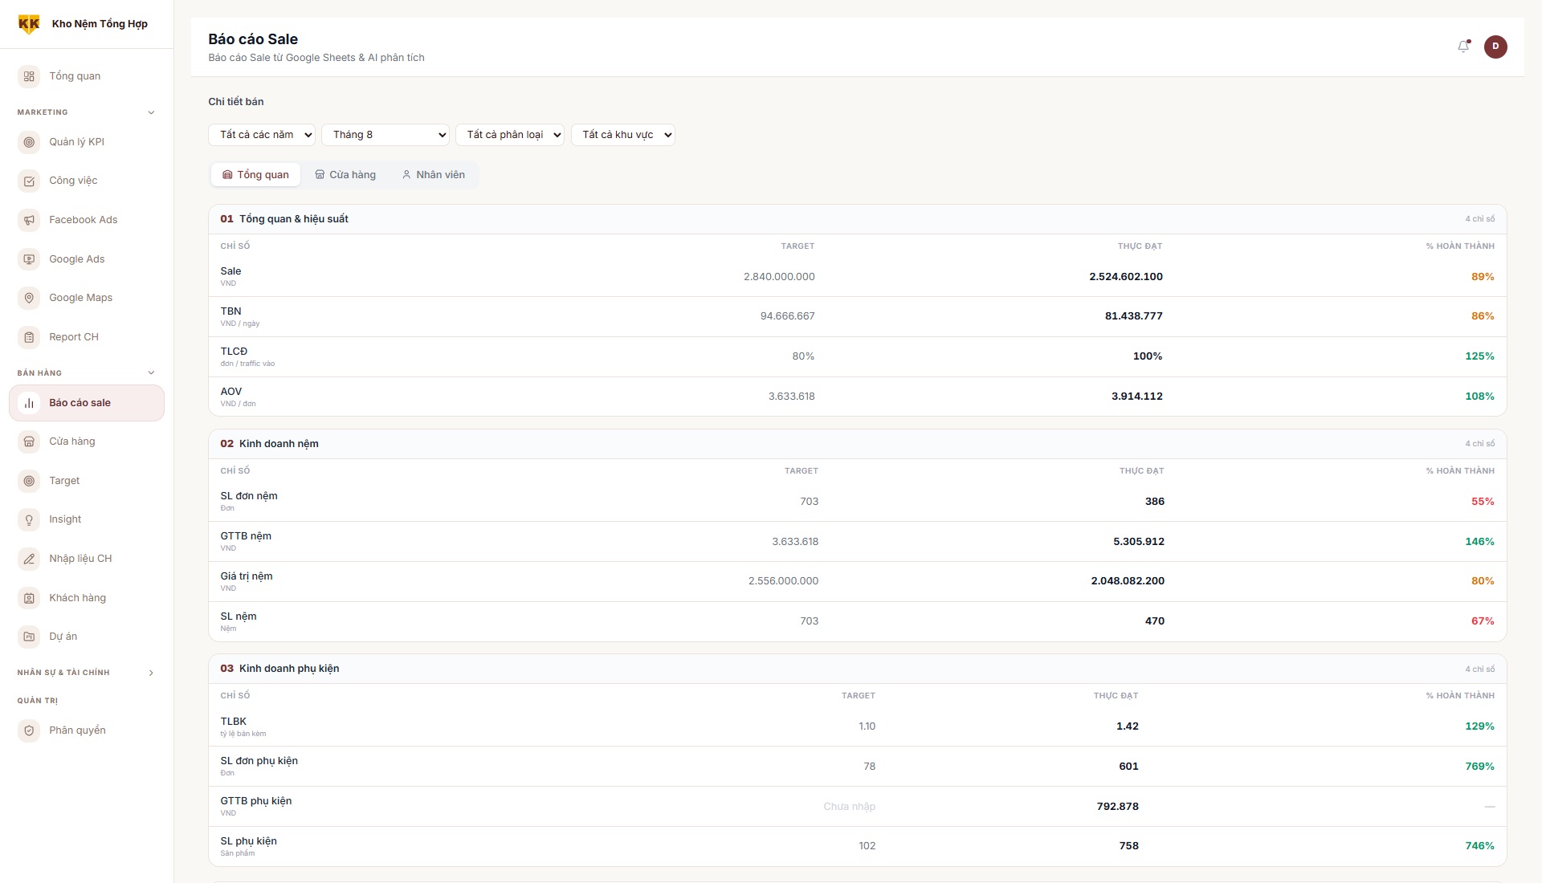
Task: Go to Nhập liệu CH page link
Action: coord(87,559)
